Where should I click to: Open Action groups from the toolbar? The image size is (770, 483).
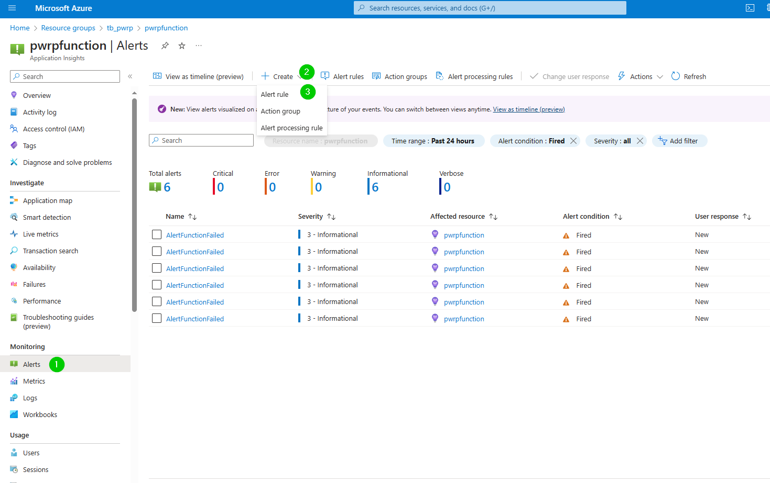click(x=399, y=76)
